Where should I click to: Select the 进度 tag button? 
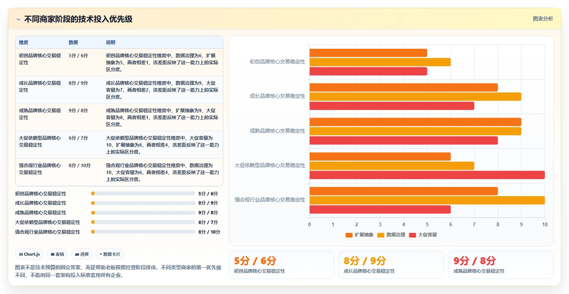point(82,254)
